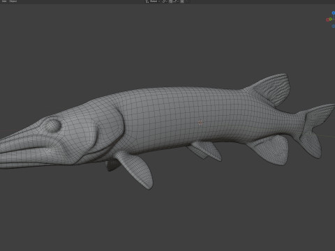The image size is (335, 251).
Task: Click the 3D cursor on the fish
Action: 200,123
